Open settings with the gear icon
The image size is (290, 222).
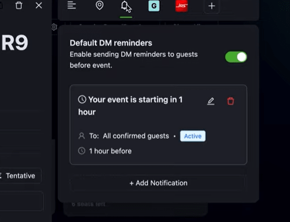click(x=54, y=27)
